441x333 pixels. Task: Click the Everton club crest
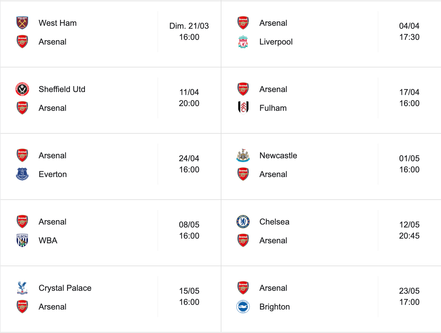click(x=22, y=174)
